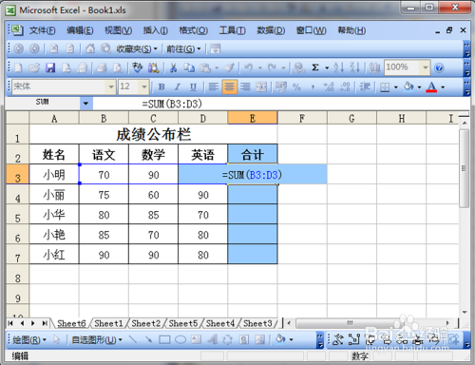
Task: Click the Print icon
Action: point(102,67)
